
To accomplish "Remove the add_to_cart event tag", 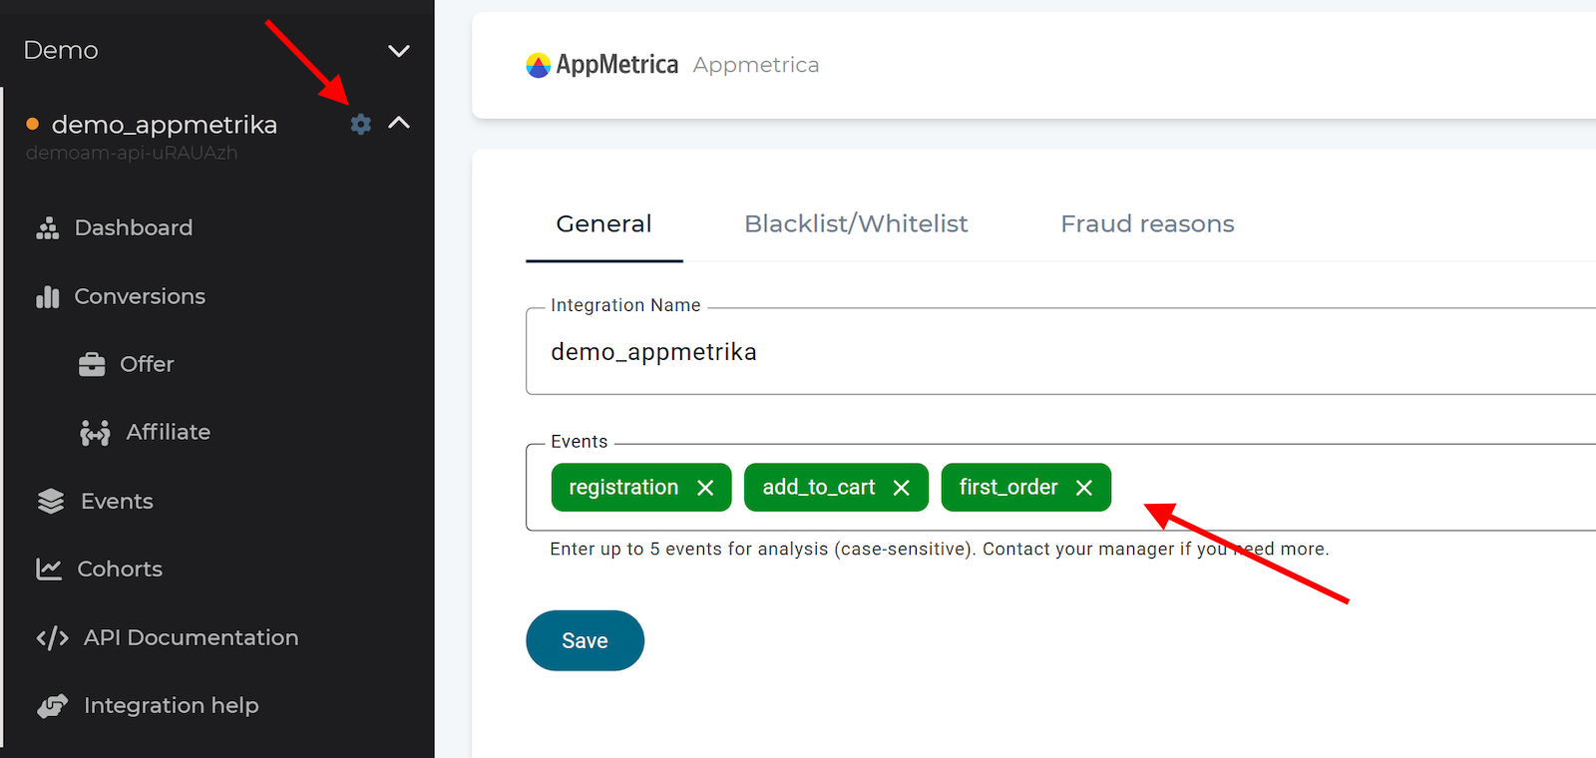I will pos(902,488).
